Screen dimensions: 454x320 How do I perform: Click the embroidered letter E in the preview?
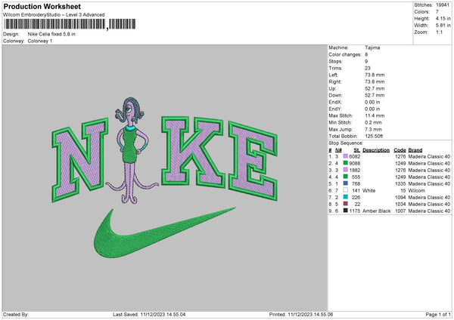(x=253, y=161)
